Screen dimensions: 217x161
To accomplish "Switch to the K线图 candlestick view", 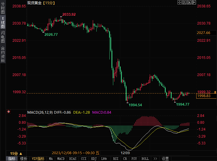I will click(3, 22).
